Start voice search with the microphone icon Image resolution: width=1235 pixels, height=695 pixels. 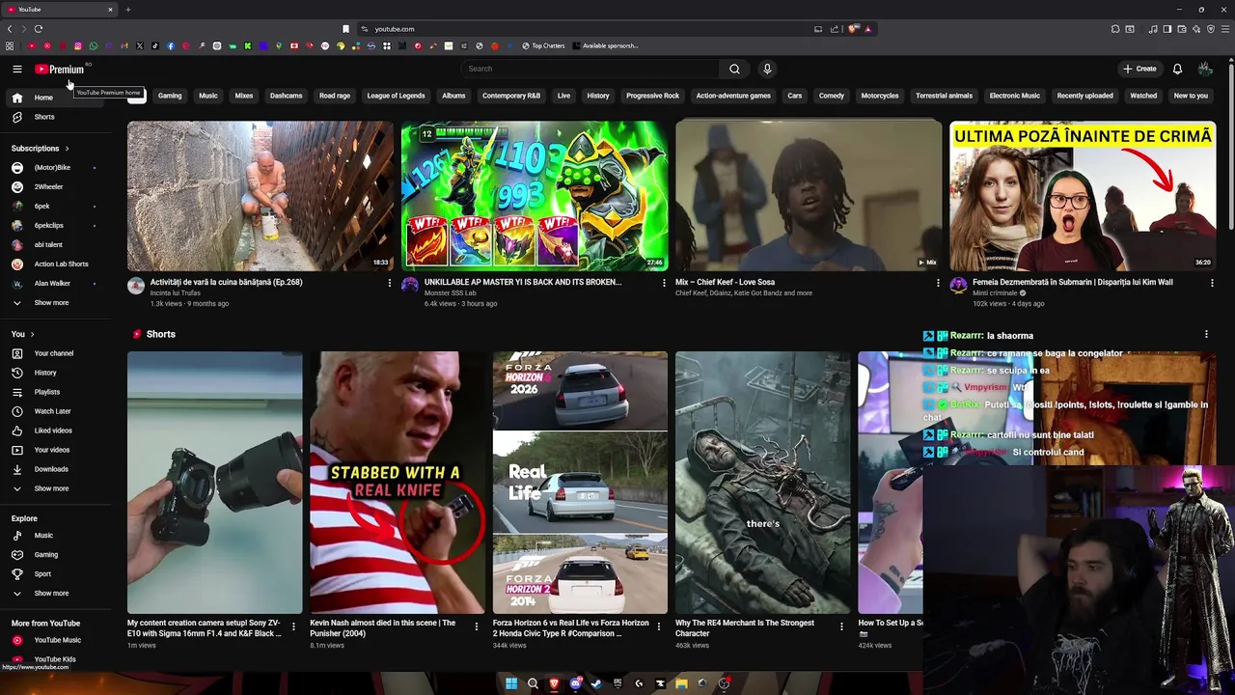coord(767,69)
